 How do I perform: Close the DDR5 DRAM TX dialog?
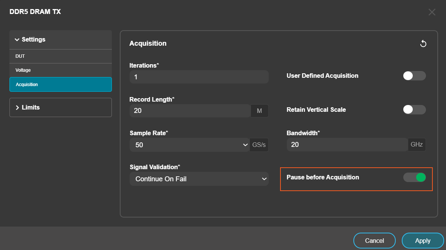432,12
